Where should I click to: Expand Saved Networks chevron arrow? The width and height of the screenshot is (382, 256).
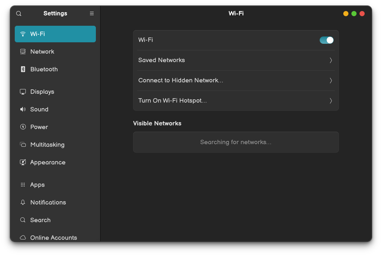pyautogui.click(x=331, y=60)
